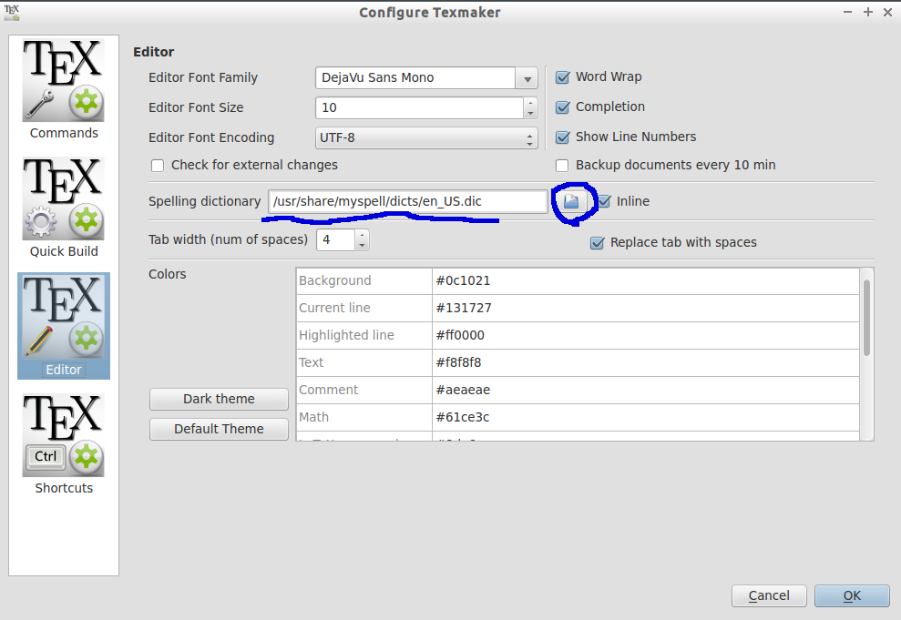Click the Editor Font Size field
The height and width of the screenshot is (620, 901).
(419, 108)
